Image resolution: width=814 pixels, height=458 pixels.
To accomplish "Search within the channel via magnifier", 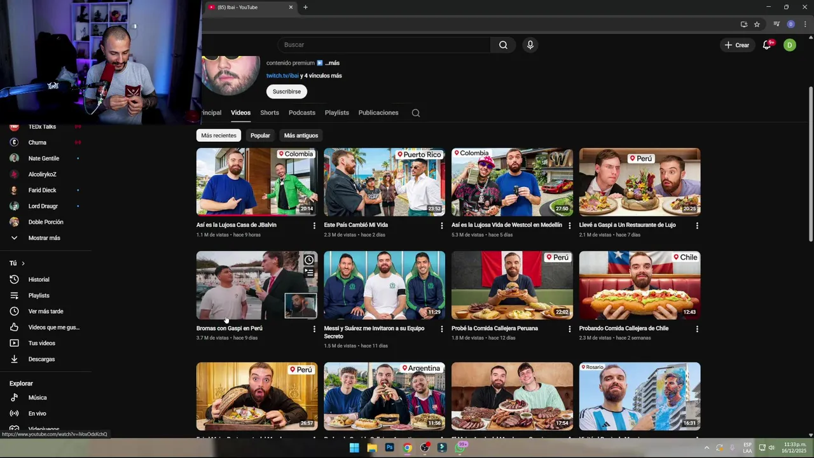I will 416,113.
